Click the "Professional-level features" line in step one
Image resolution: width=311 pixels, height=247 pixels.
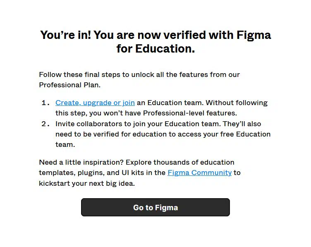146,113
